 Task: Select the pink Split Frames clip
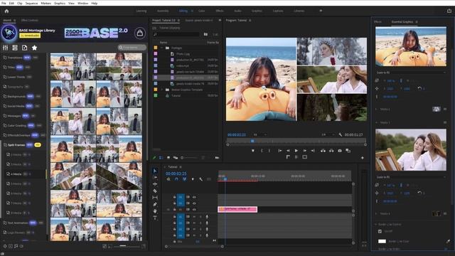[237, 209]
